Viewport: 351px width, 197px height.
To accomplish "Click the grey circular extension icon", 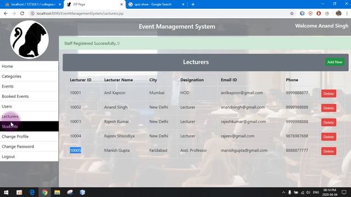I will coord(327,13).
